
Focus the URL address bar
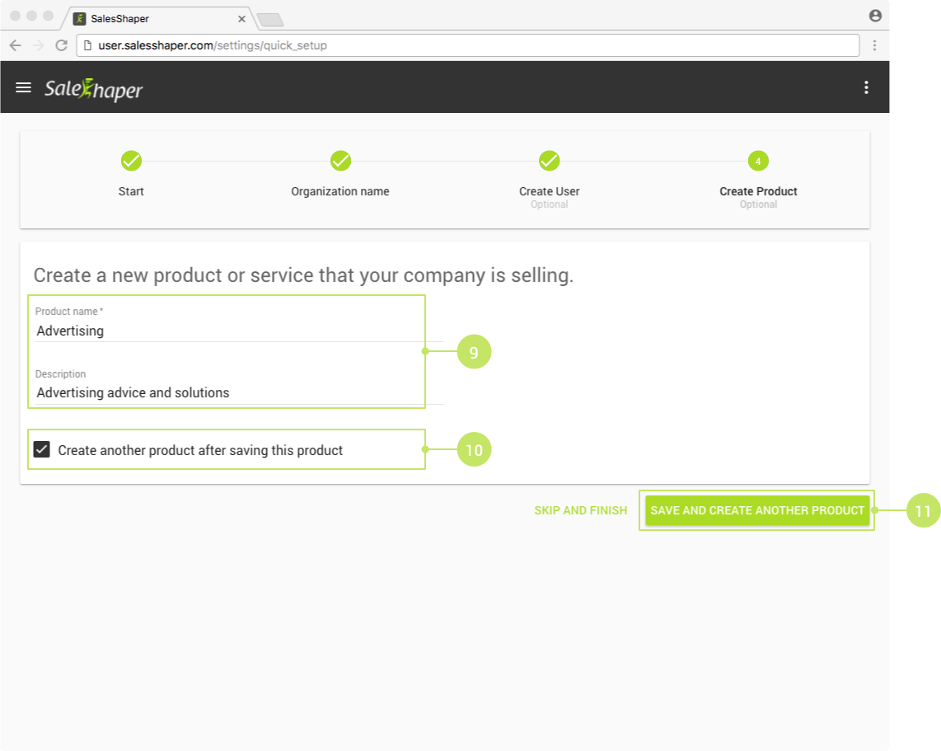pos(468,45)
